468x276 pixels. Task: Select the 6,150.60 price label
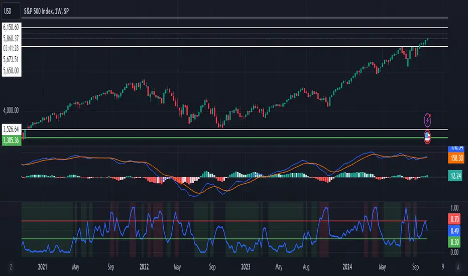12,28
